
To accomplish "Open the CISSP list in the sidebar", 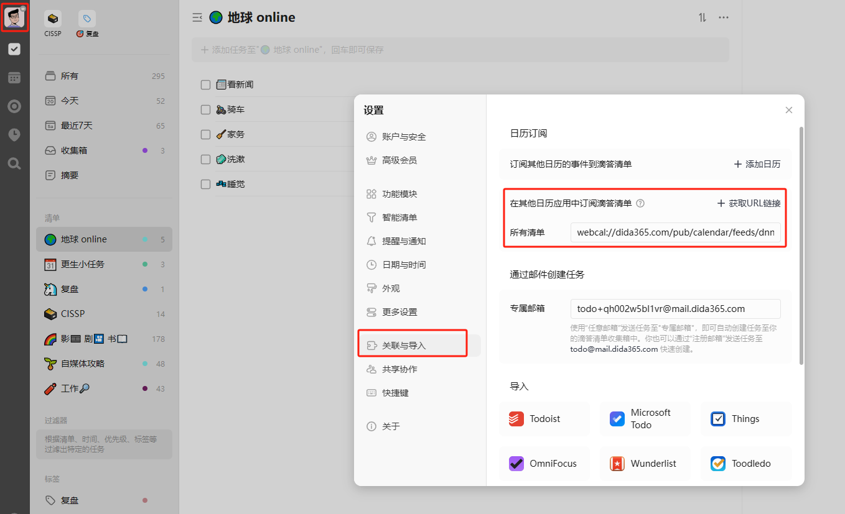I will [73, 314].
